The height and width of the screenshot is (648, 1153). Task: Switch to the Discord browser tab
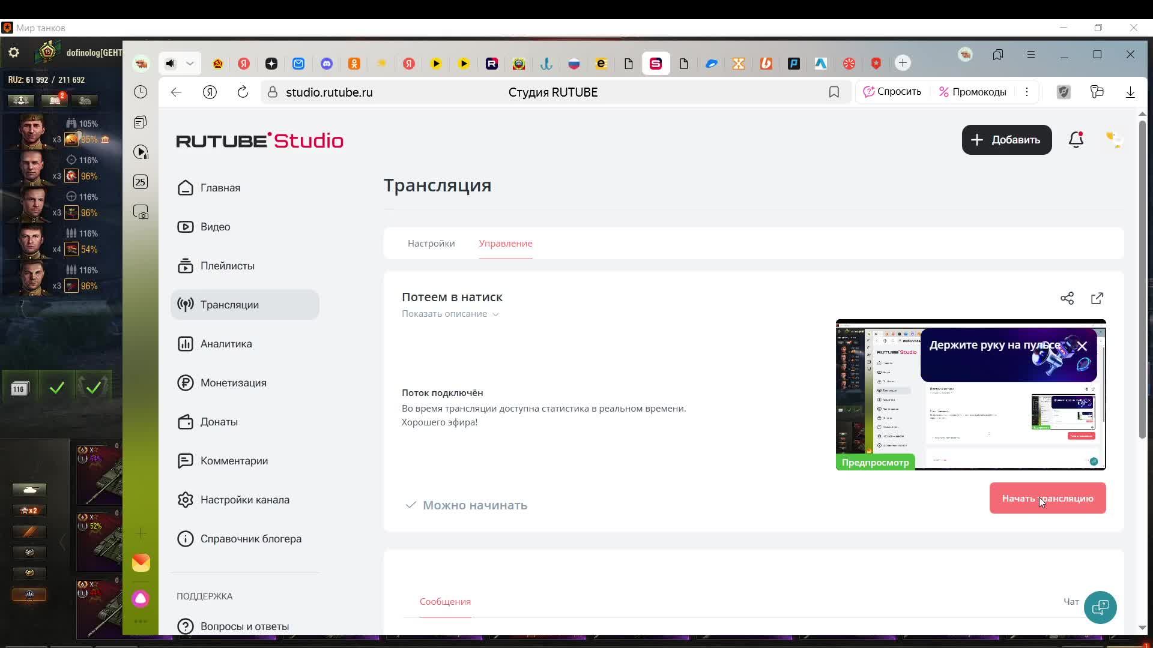327,63
